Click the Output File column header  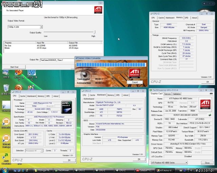click(85, 43)
